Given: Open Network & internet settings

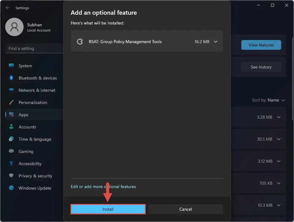Looking at the screenshot, I should click(37, 90).
